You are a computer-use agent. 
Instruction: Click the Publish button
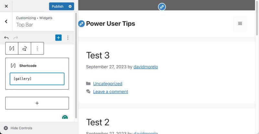[58, 6]
